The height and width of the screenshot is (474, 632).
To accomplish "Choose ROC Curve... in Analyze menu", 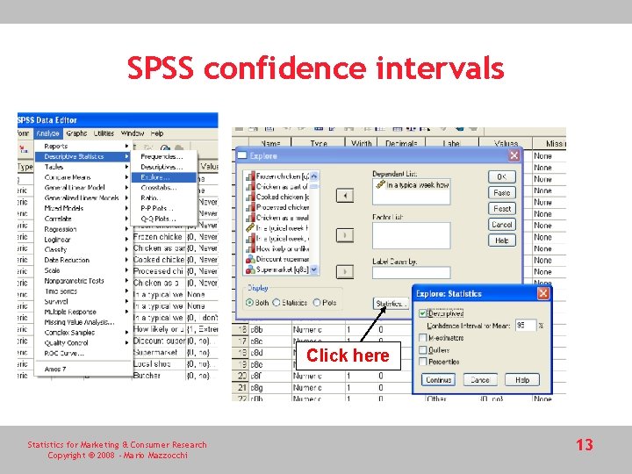I will (83, 354).
